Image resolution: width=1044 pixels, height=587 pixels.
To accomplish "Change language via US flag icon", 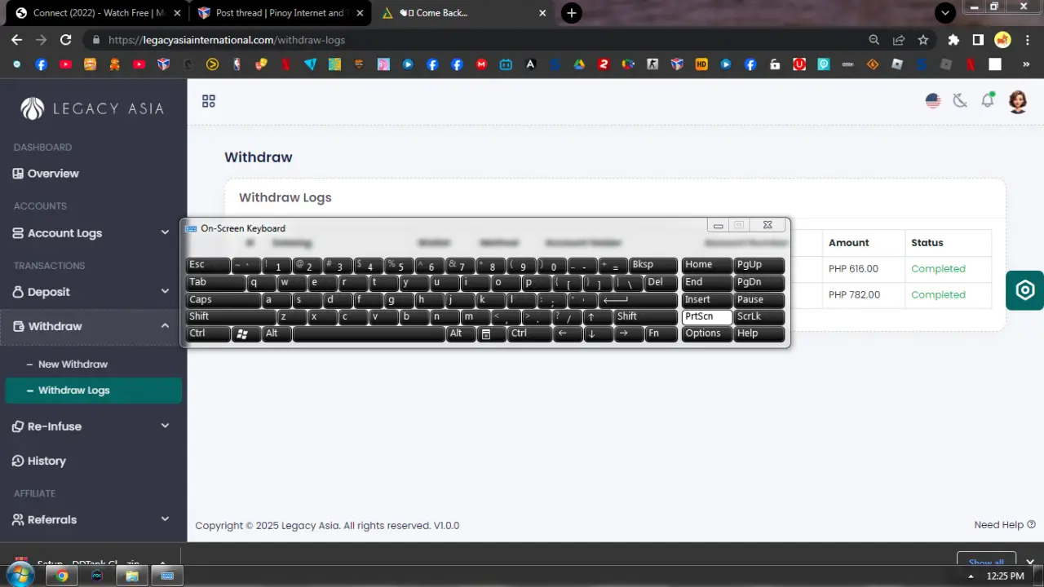I will click(x=933, y=101).
